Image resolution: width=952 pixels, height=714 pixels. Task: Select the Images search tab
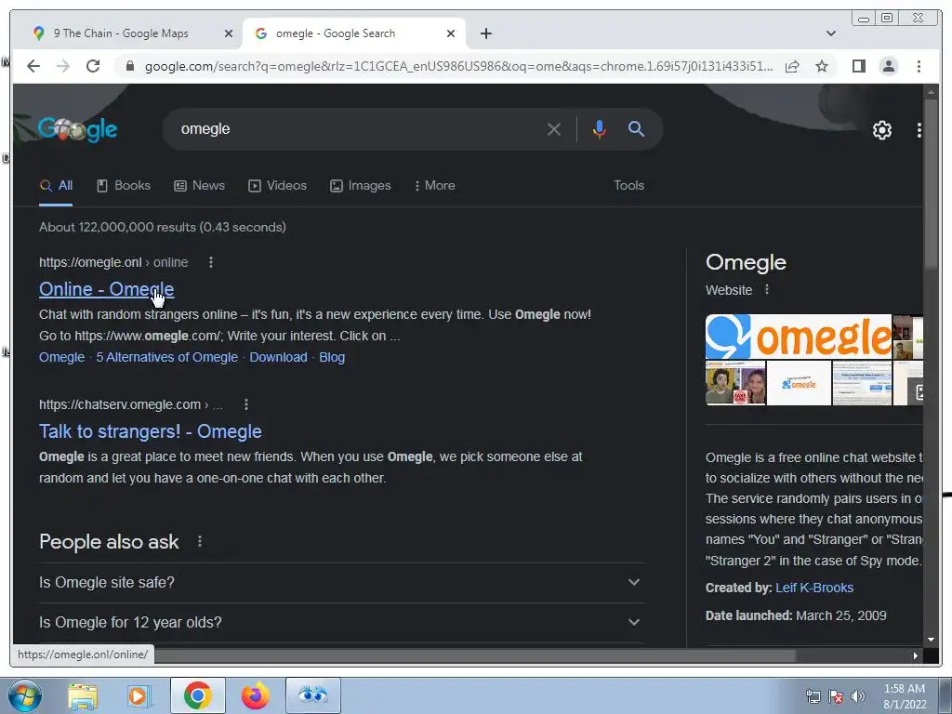[x=361, y=186]
